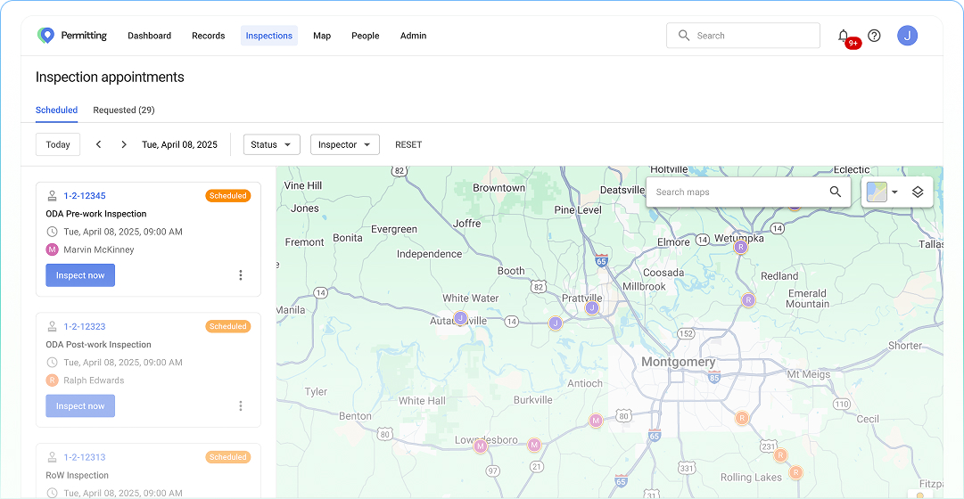Open the Inspections menu
Image resolution: width=964 pixels, height=499 pixels.
(x=269, y=36)
